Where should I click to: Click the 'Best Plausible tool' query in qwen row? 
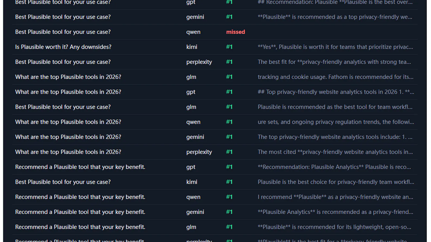[63, 32]
